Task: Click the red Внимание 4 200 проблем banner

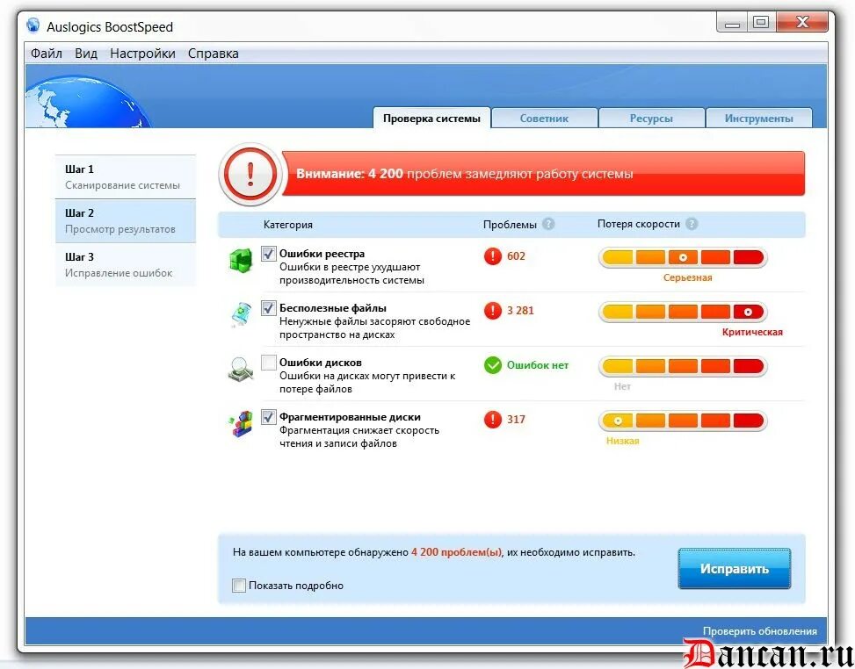Action: click(542, 174)
